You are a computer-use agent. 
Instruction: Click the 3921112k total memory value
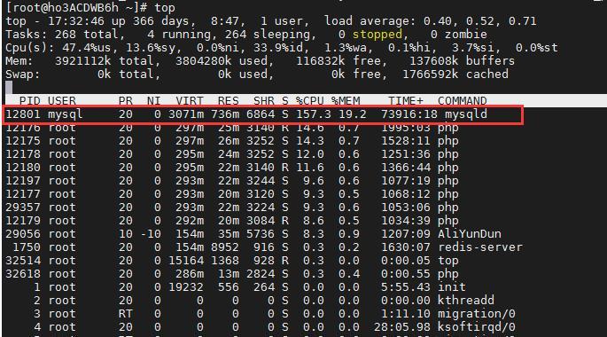point(82,61)
